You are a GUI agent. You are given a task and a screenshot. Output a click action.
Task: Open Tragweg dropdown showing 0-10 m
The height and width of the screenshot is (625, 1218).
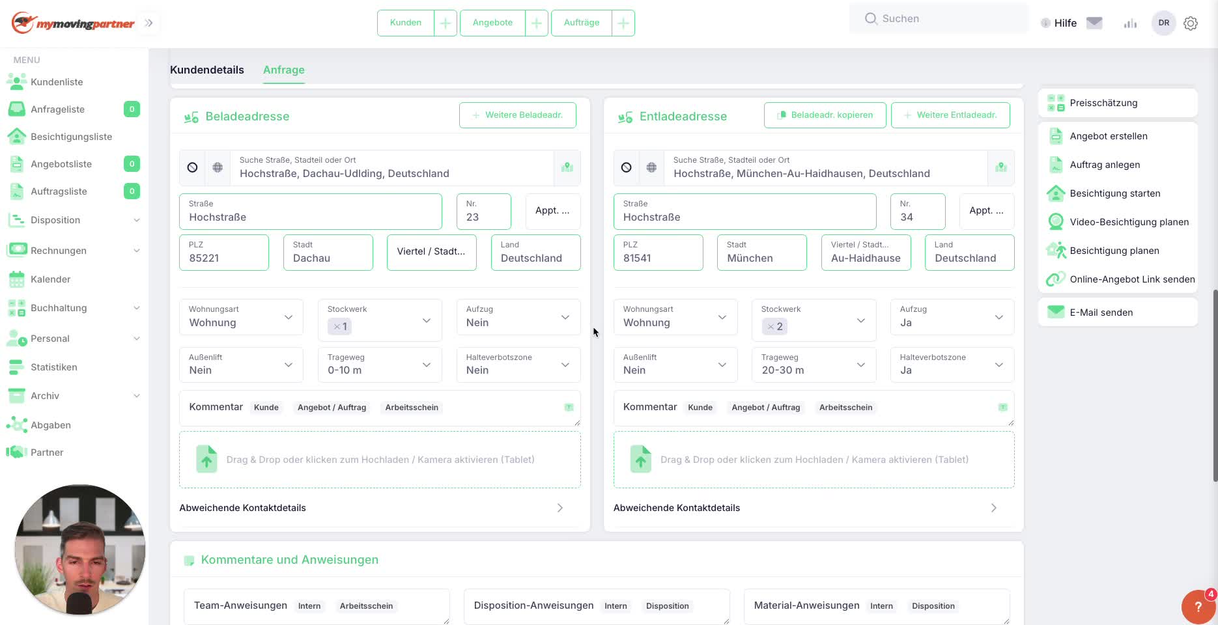point(380,365)
